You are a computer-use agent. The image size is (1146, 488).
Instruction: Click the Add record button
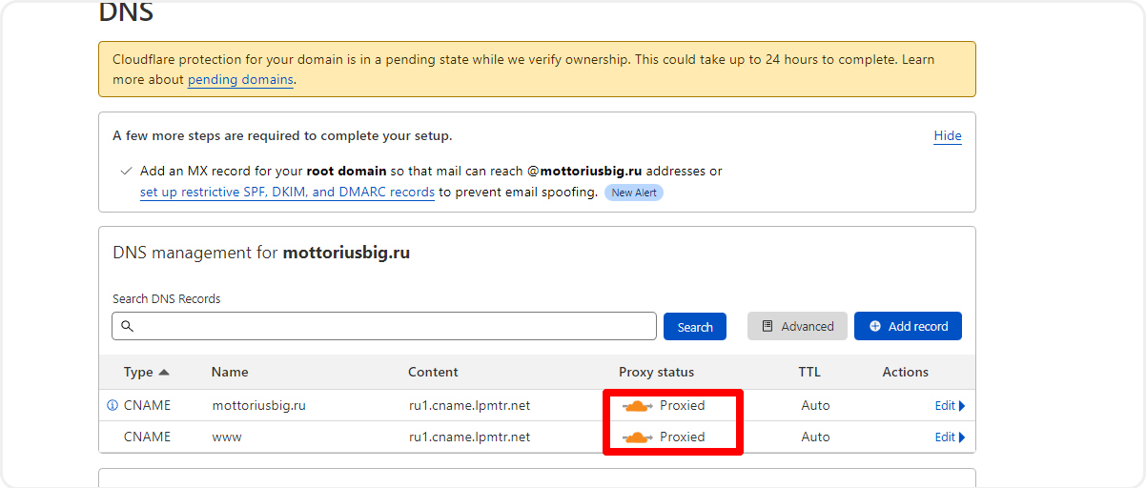(908, 326)
